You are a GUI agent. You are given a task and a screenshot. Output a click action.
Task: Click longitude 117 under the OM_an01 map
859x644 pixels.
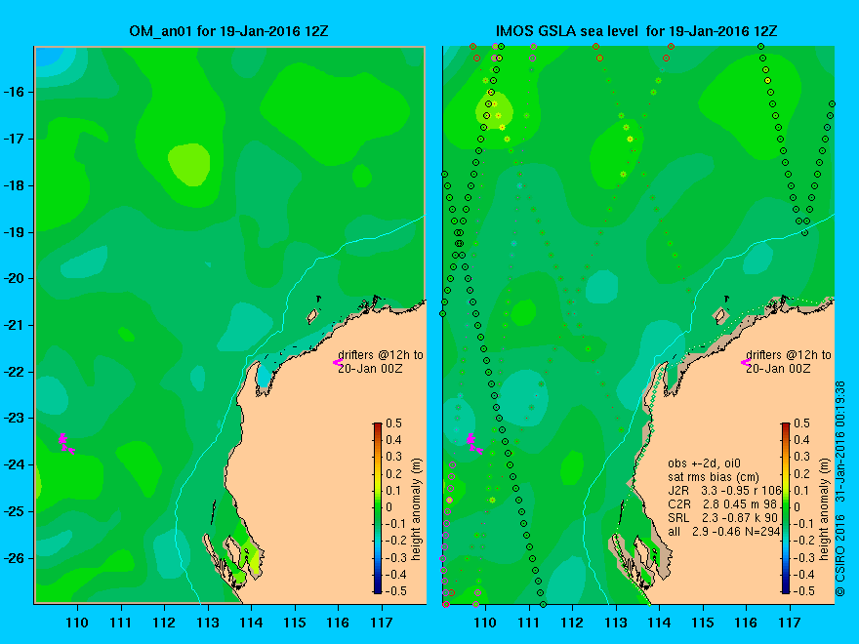pyautogui.click(x=382, y=623)
